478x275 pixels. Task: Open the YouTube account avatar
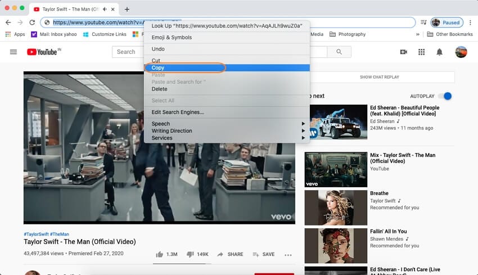461,52
